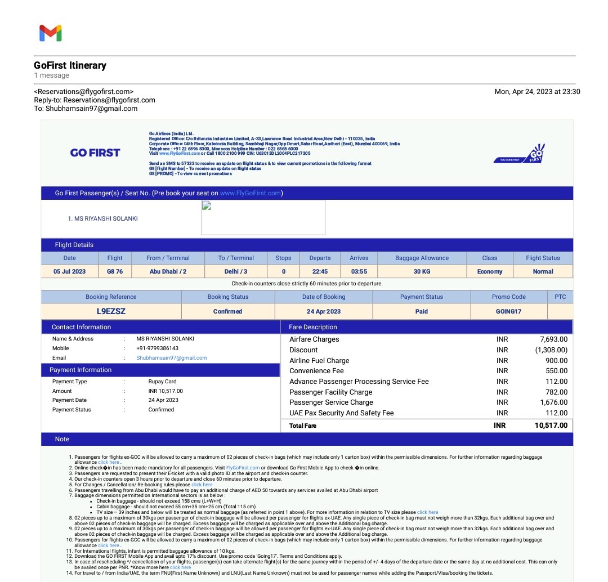Click the GO FIRST logo

95,153
